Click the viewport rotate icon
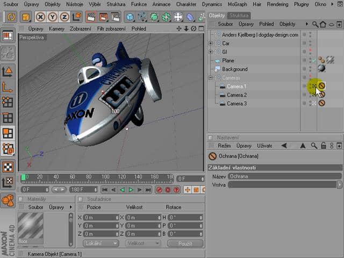 tap(193, 28)
